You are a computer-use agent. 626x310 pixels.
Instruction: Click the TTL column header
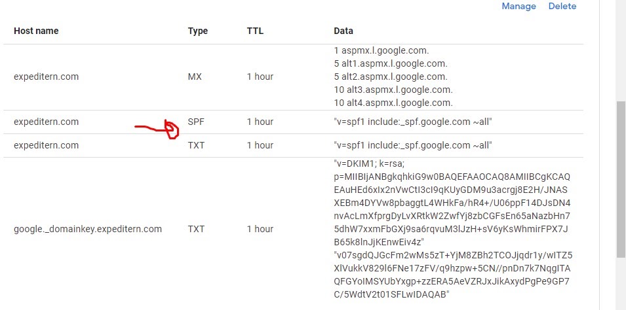[x=255, y=31]
